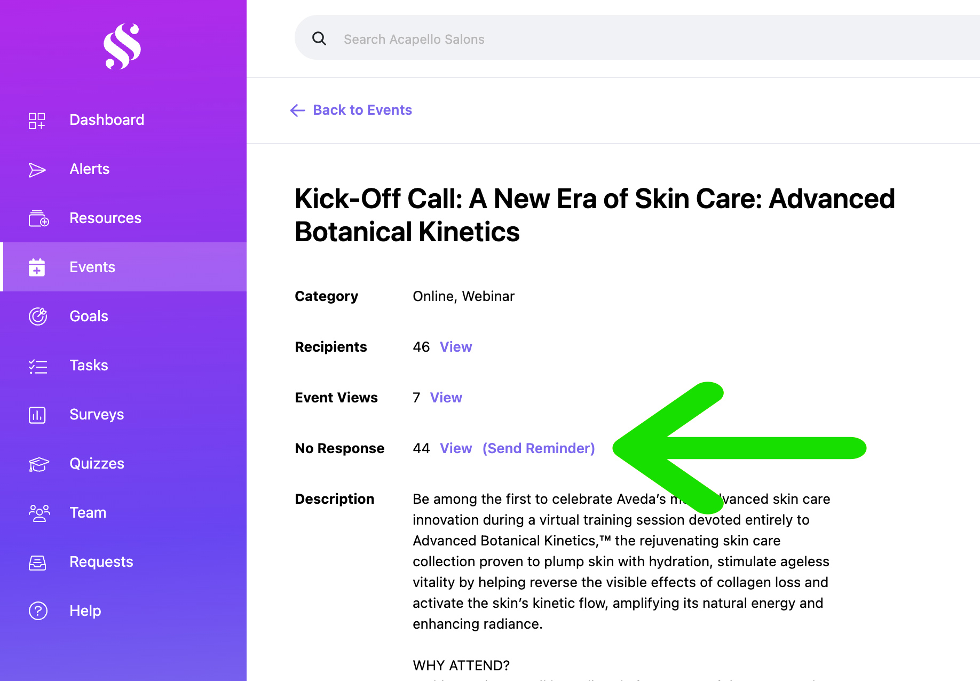Click the "Description" label
Screen dimensions: 980x681
click(x=335, y=499)
